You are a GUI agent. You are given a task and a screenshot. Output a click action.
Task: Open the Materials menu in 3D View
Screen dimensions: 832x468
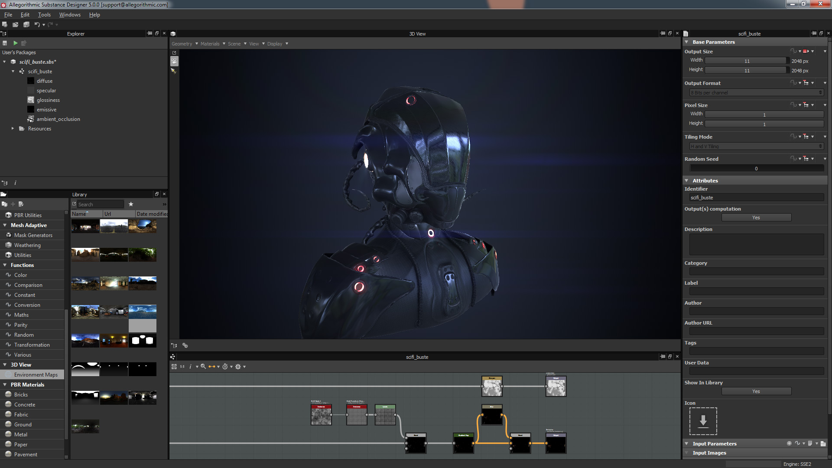[210, 43]
